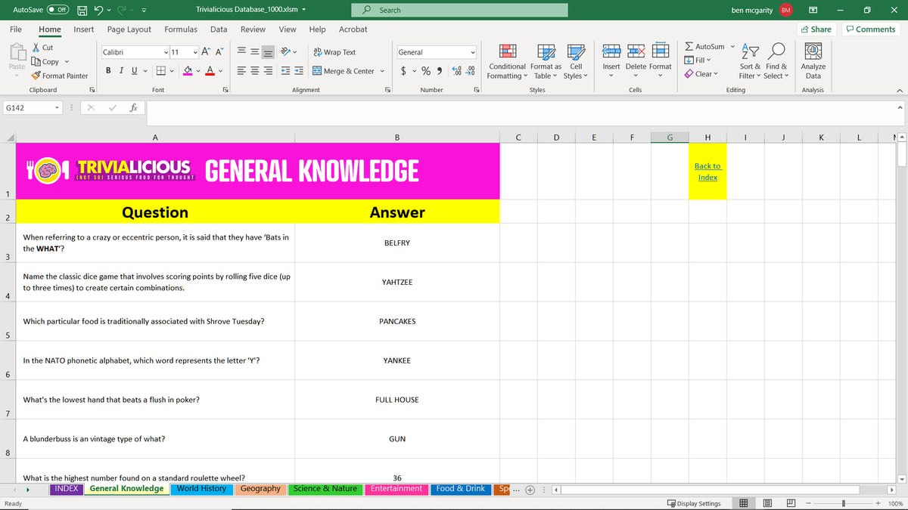
Task: Click the Back to Index link
Action: 707,172
